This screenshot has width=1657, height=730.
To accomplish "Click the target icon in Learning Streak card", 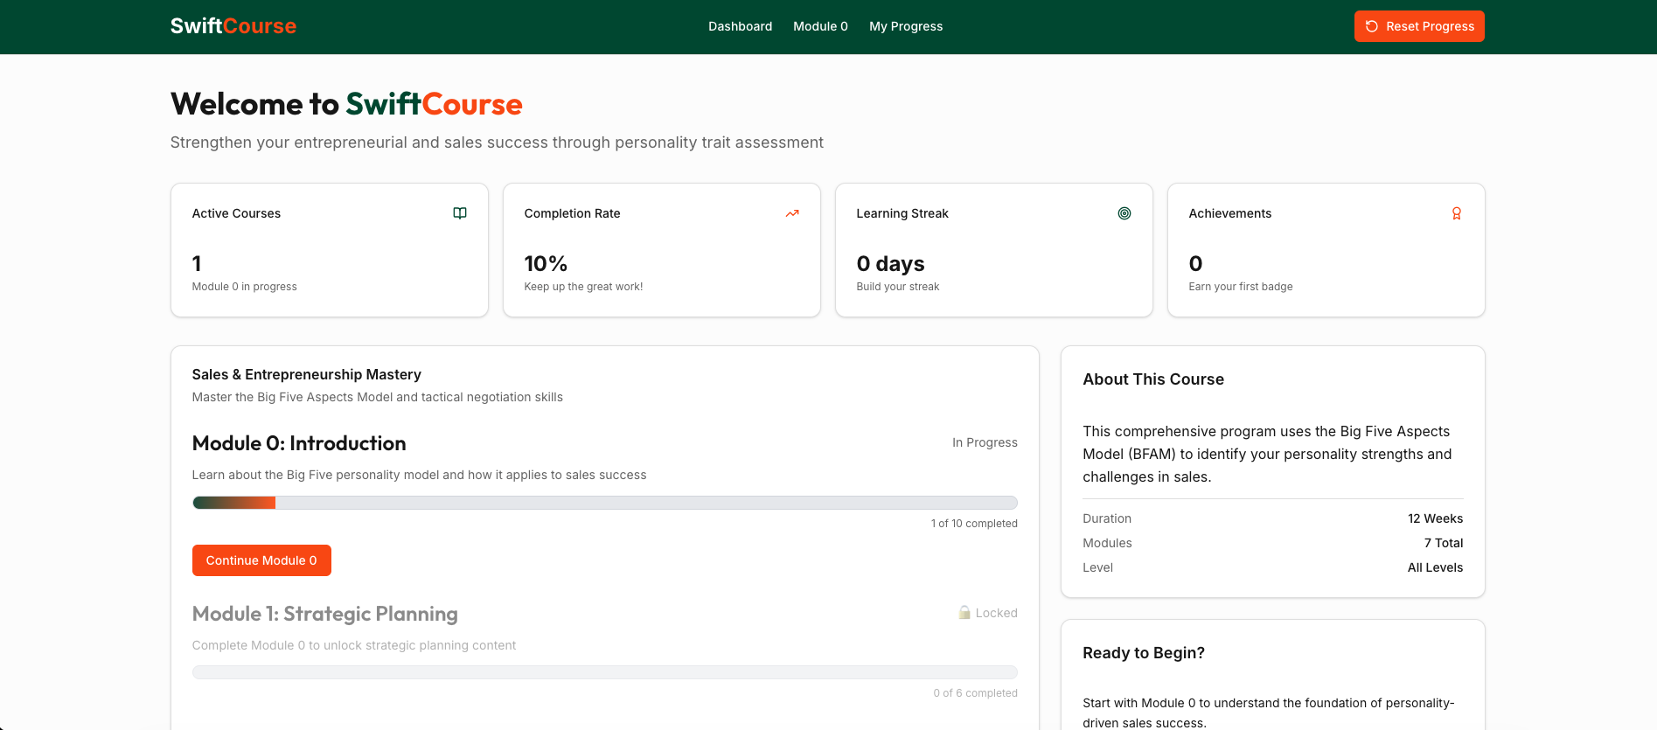I will pyautogui.click(x=1124, y=213).
